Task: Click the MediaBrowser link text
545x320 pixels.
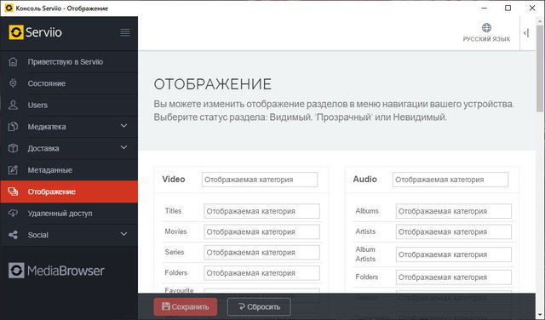Action: pos(66,271)
